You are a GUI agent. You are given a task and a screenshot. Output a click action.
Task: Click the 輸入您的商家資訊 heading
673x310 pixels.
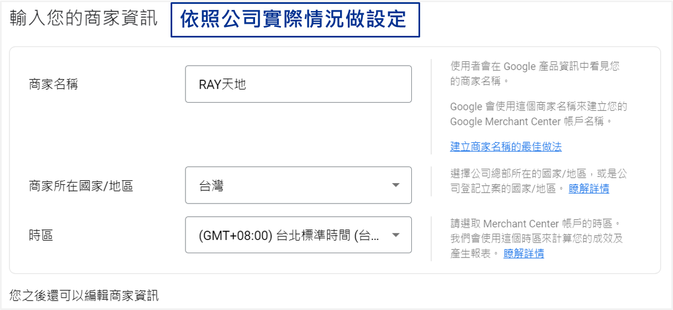[x=83, y=18]
